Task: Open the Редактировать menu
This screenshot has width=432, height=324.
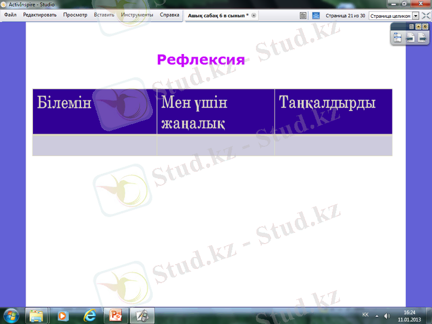Action: 39,15
